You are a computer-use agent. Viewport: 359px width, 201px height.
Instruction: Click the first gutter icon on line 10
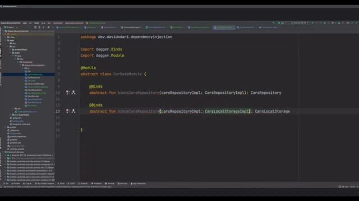pos(67,93)
